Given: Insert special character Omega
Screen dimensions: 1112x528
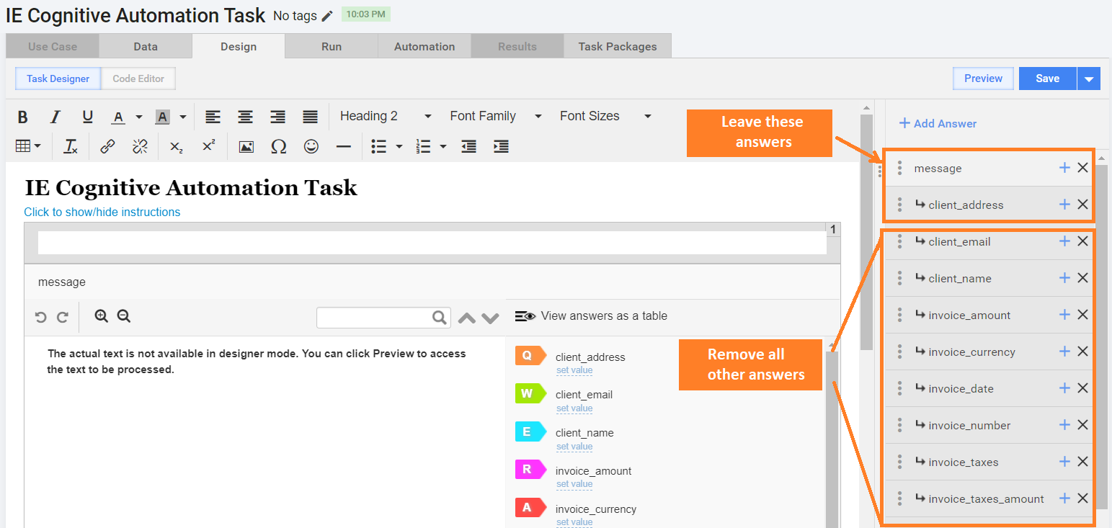Looking at the screenshot, I should point(279,146).
